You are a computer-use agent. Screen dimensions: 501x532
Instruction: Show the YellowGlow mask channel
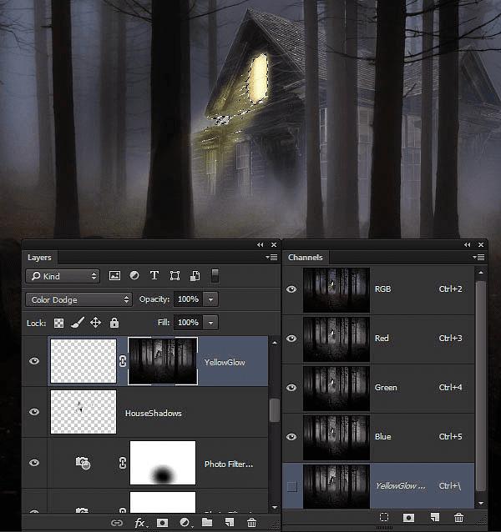(291, 486)
